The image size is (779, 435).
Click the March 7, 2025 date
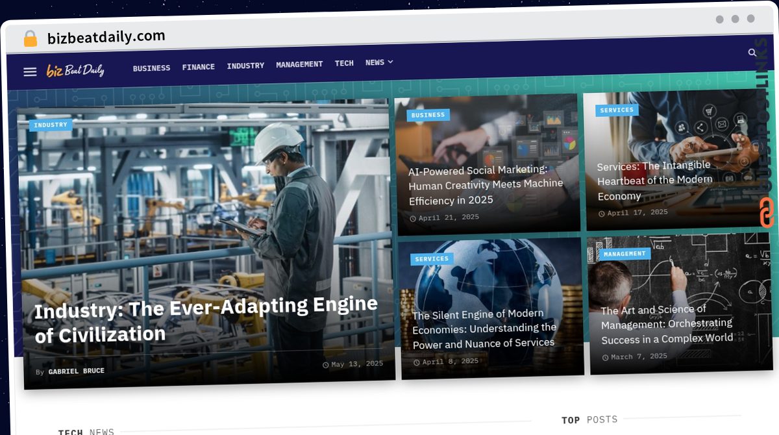634,356
